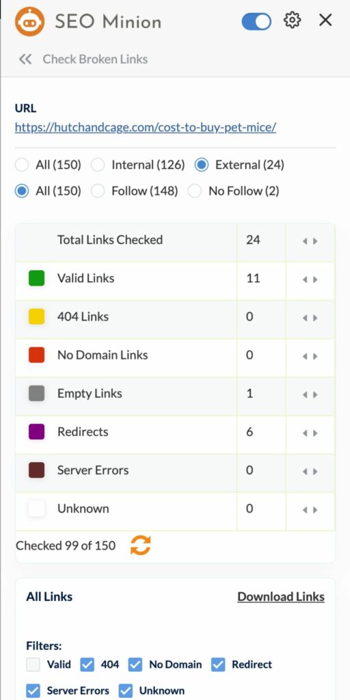
Task: Click the purple Redirects color swatch
Action: [37, 432]
